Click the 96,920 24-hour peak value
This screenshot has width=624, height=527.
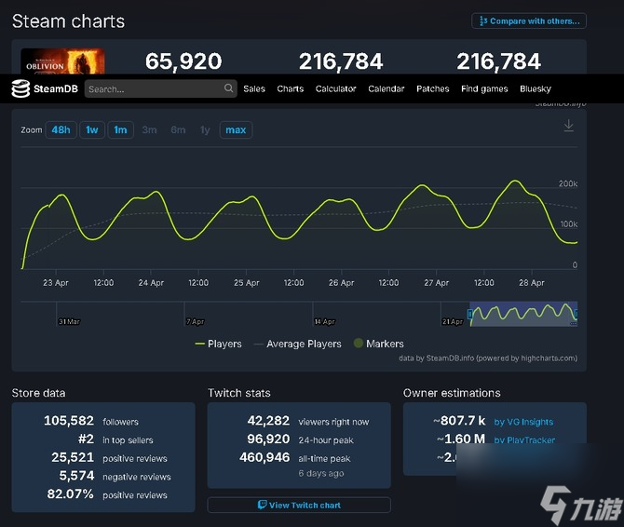[x=268, y=439]
